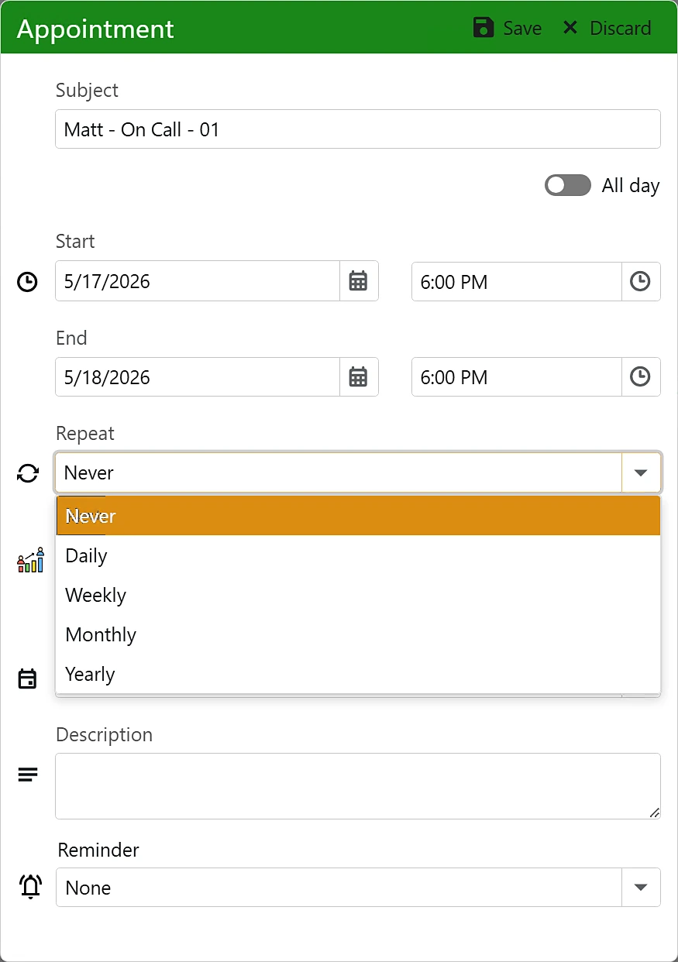Click inside the Description text area
This screenshot has height=962, width=678.
tap(358, 786)
